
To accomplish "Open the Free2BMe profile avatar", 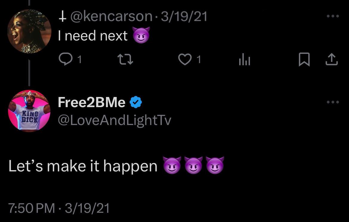I will pyautogui.click(x=29, y=111).
